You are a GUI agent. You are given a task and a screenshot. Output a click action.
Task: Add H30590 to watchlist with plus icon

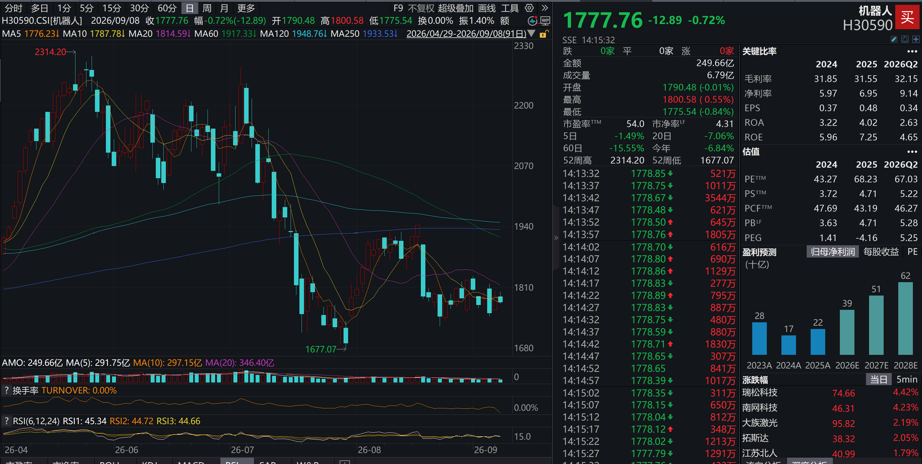pos(916,39)
